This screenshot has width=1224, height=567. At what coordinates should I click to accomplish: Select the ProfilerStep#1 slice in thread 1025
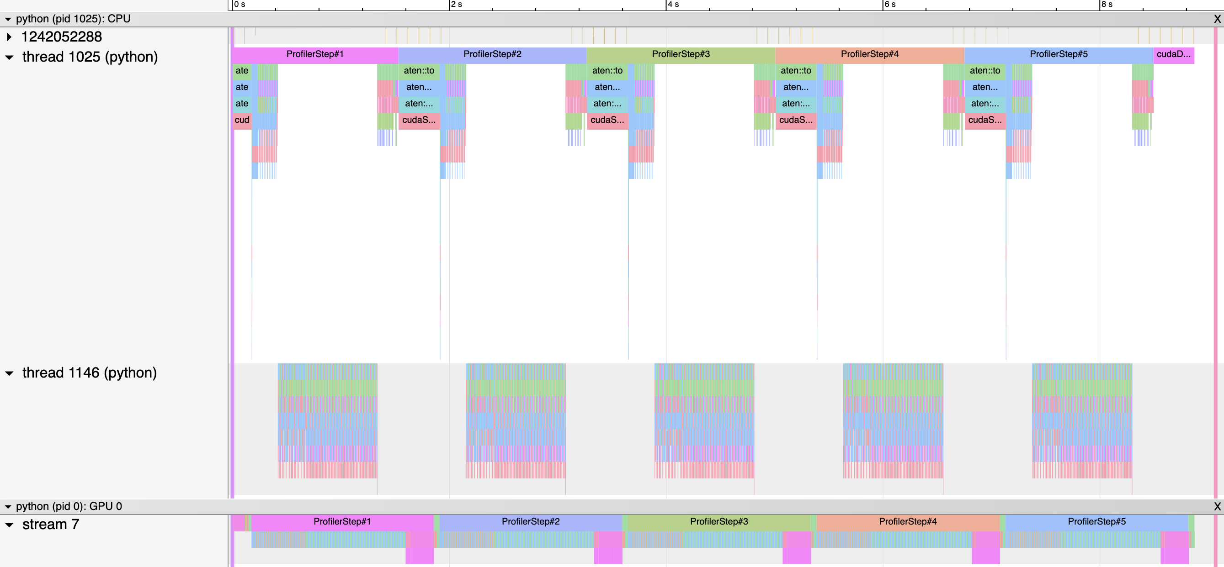(x=314, y=54)
